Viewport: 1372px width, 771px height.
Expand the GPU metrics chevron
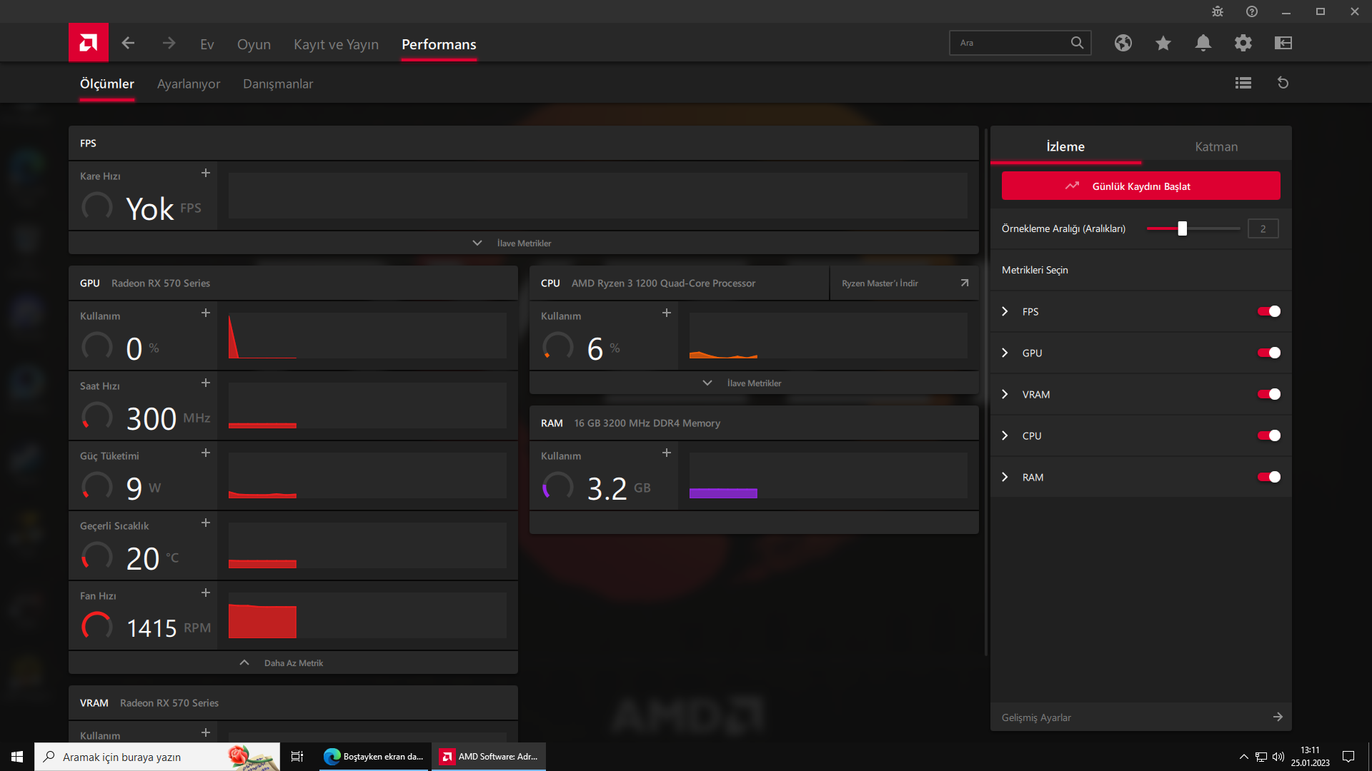[1005, 353]
